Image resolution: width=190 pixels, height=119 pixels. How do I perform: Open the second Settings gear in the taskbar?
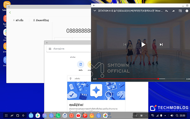pyautogui.click(x=98, y=116)
